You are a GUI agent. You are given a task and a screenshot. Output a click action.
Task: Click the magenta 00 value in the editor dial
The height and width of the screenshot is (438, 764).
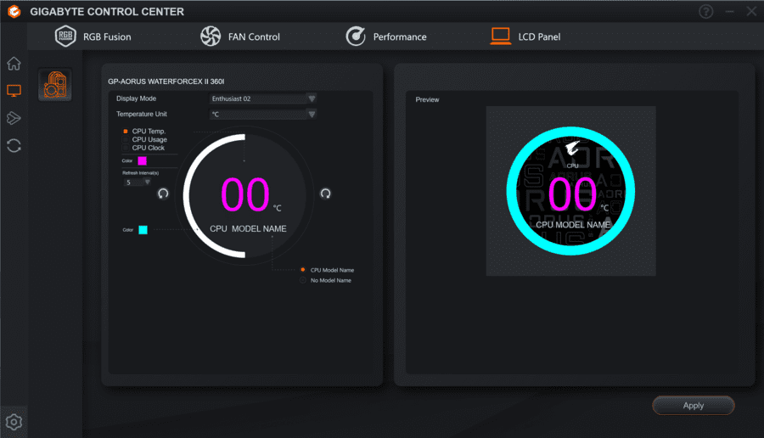pos(245,194)
